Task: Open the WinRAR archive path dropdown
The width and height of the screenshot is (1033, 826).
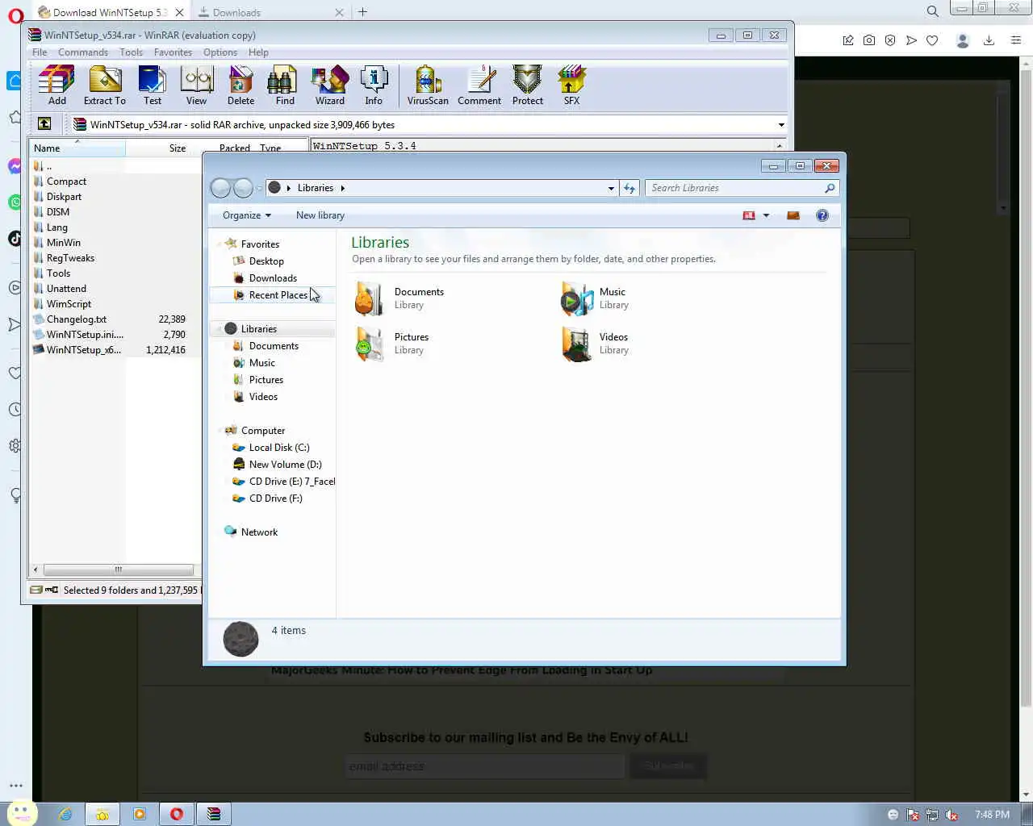Action: [x=780, y=125]
